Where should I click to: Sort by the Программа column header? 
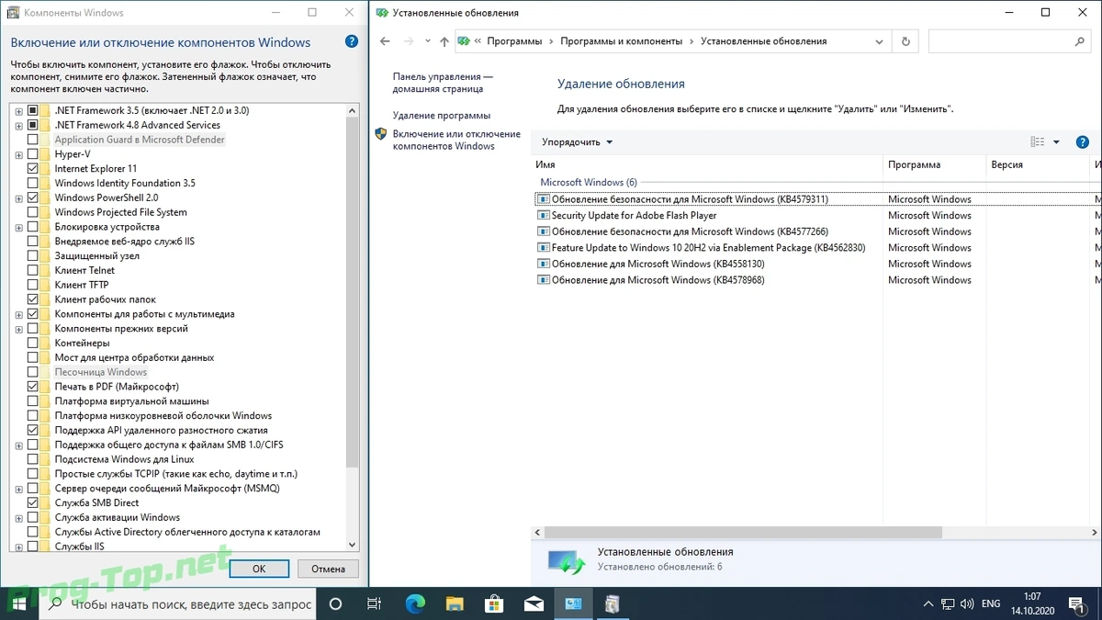click(934, 165)
